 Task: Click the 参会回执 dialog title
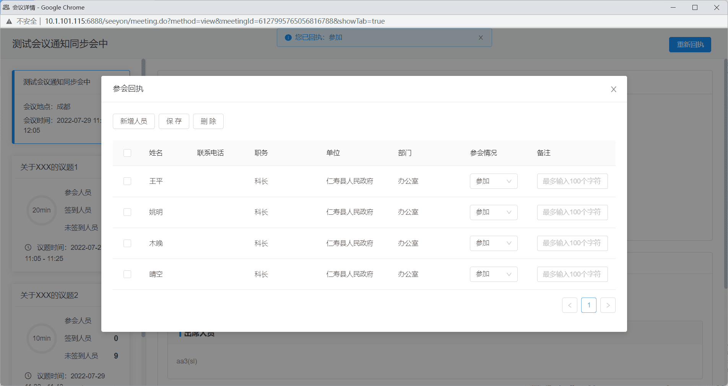point(128,89)
